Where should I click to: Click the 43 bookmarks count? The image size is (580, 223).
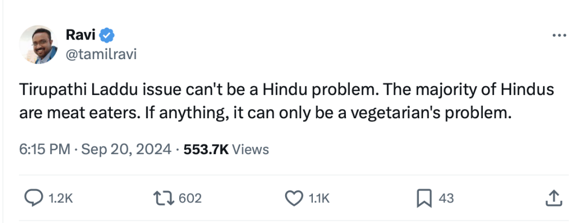tap(446, 199)
